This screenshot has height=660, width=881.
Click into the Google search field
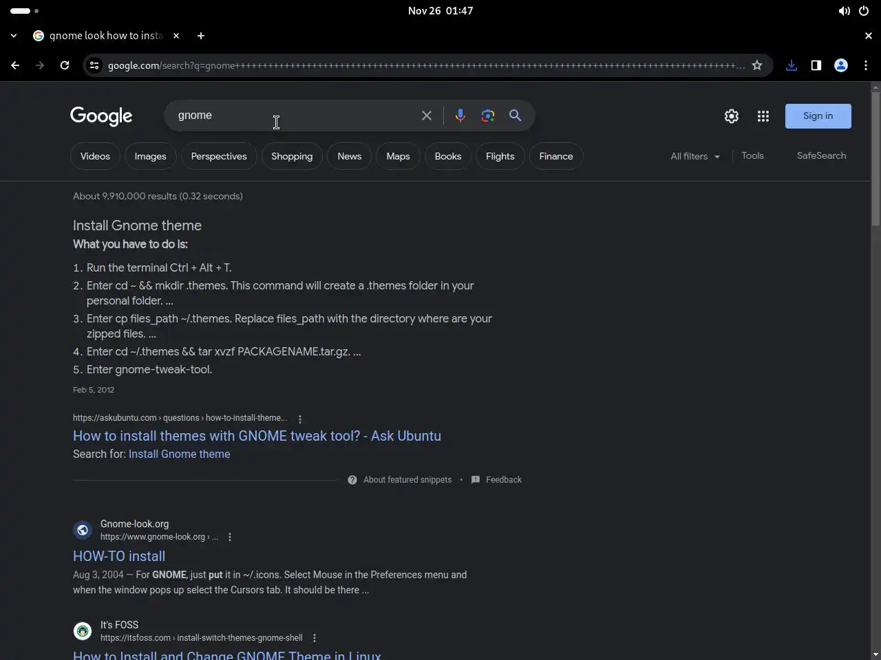[x=296, y=115]
